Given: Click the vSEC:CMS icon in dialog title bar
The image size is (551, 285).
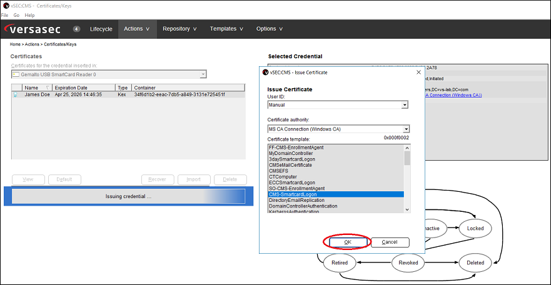Looking at the screenshot, I should 266,72.
